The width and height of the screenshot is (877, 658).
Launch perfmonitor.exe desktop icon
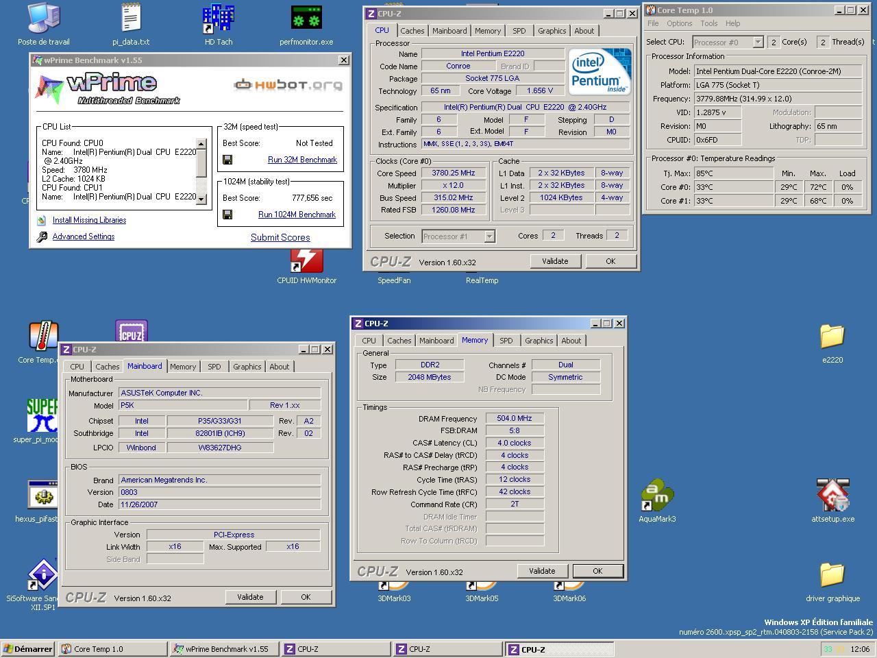click(306, 19)
